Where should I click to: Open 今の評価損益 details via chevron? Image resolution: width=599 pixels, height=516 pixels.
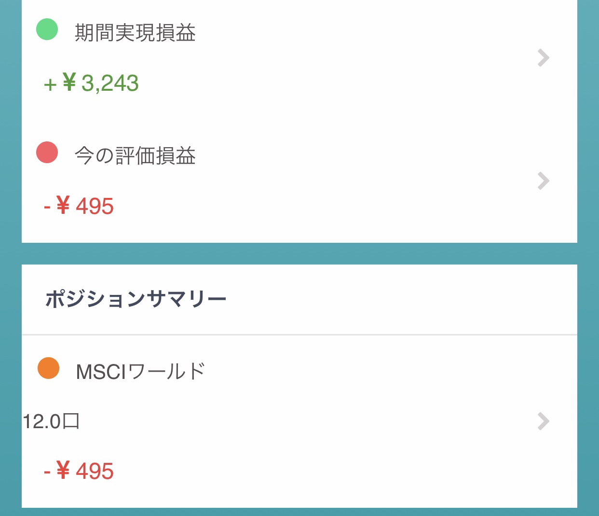(543, 181)
